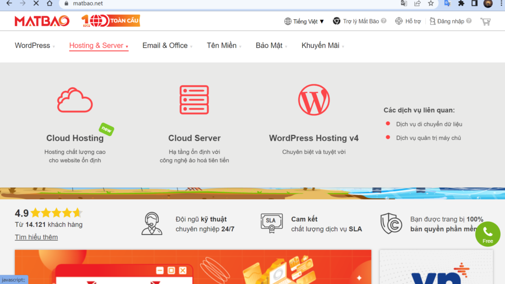Click the Cloud Server icon
This screenshot has width=505, height=284.
[x=194, y=99]
